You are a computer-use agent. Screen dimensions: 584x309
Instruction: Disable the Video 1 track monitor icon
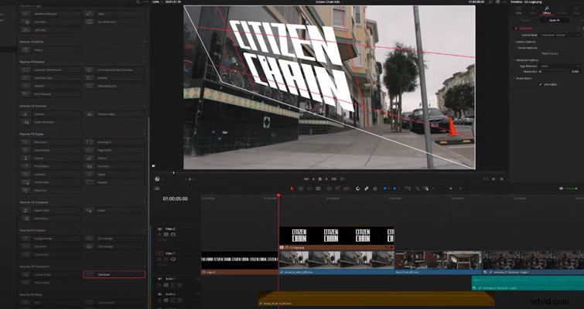[x=173, y=259]
